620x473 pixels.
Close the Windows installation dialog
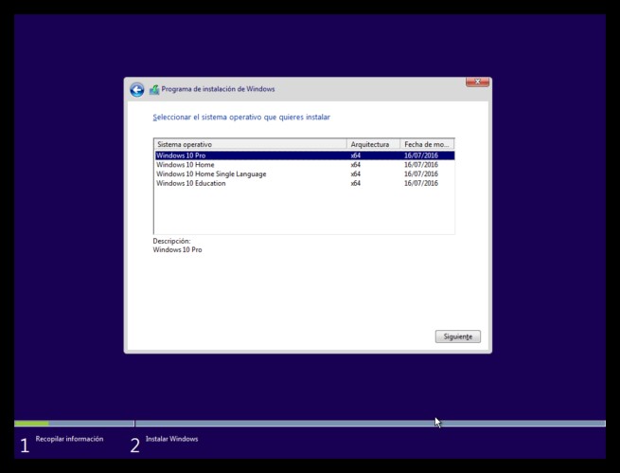477,82
